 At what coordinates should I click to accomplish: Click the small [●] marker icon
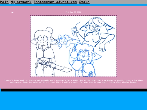13,12
